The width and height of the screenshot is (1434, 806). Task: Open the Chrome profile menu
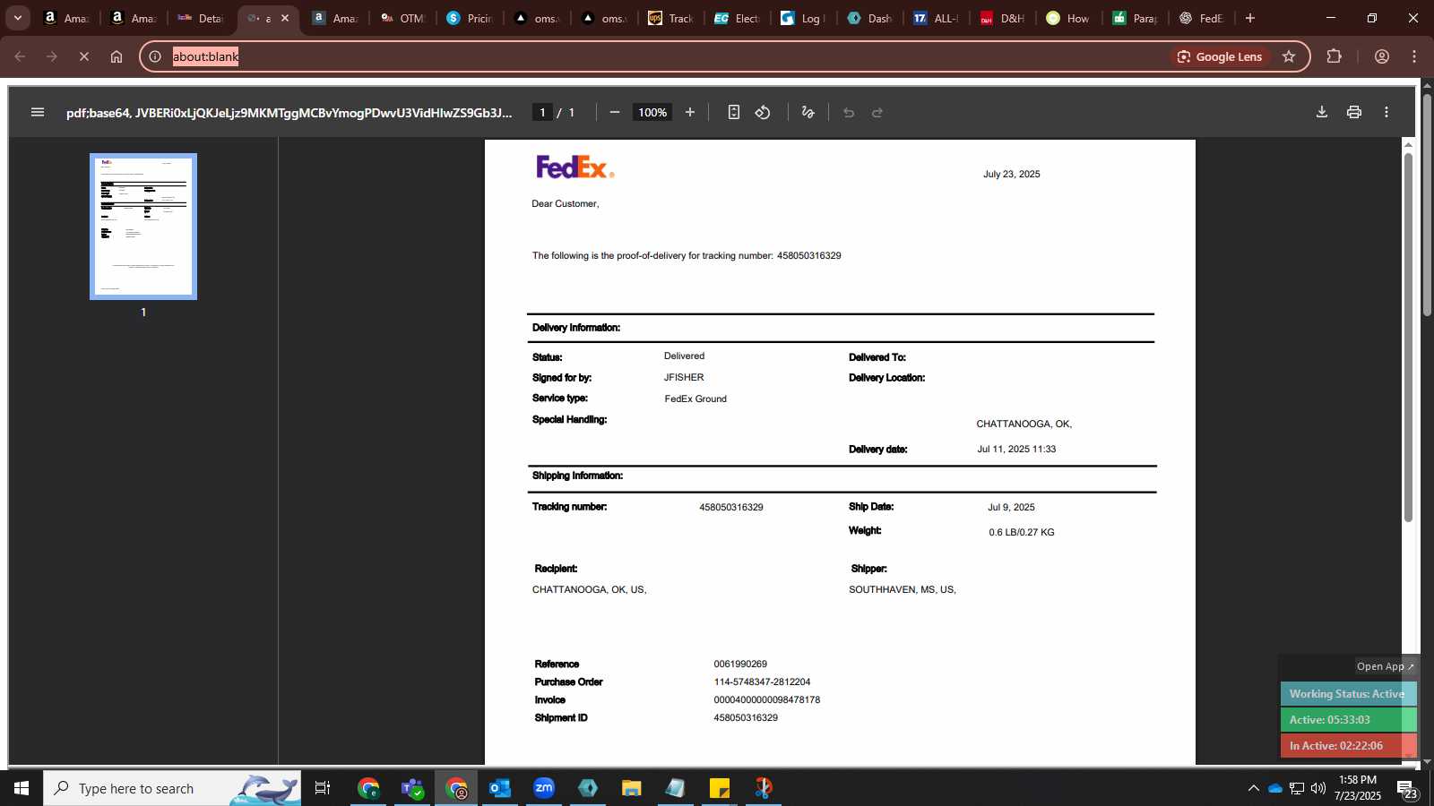(x=1381, y=56)
